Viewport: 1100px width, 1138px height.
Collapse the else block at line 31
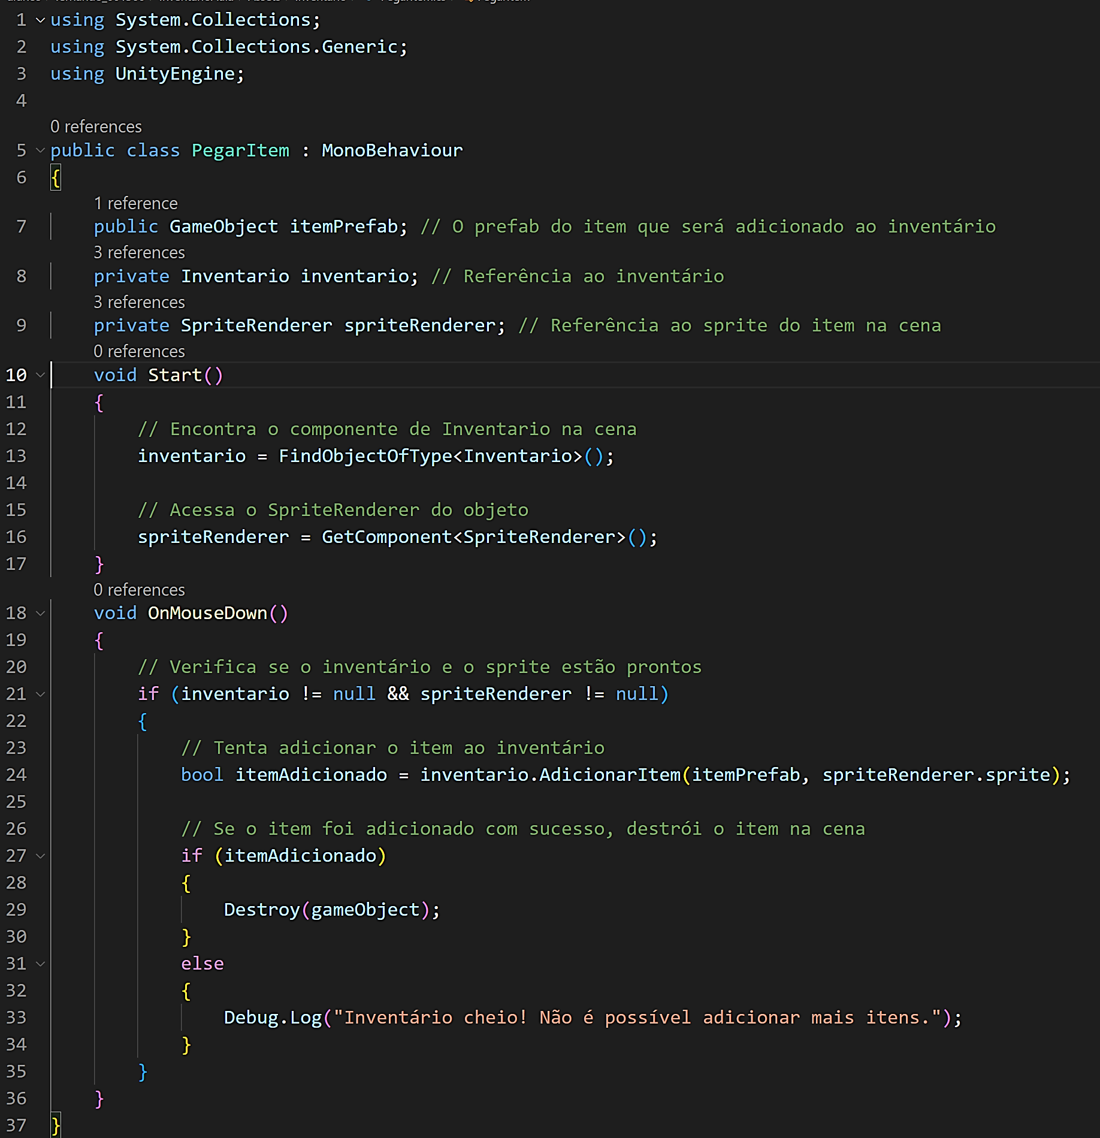(40, 964)
